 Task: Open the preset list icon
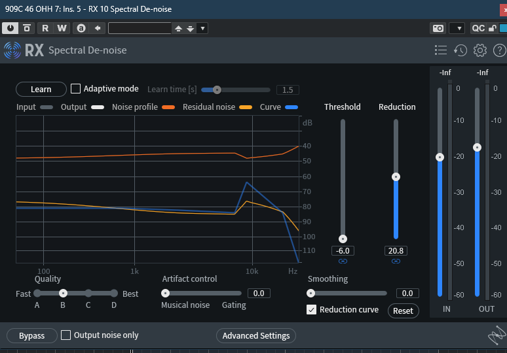coord(441,50)
